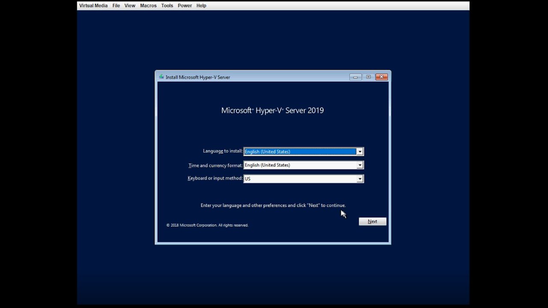Image resolution: width=548 pixels, height=308 pixels.
Task: Open the Power menu
Action: (185, 6)
